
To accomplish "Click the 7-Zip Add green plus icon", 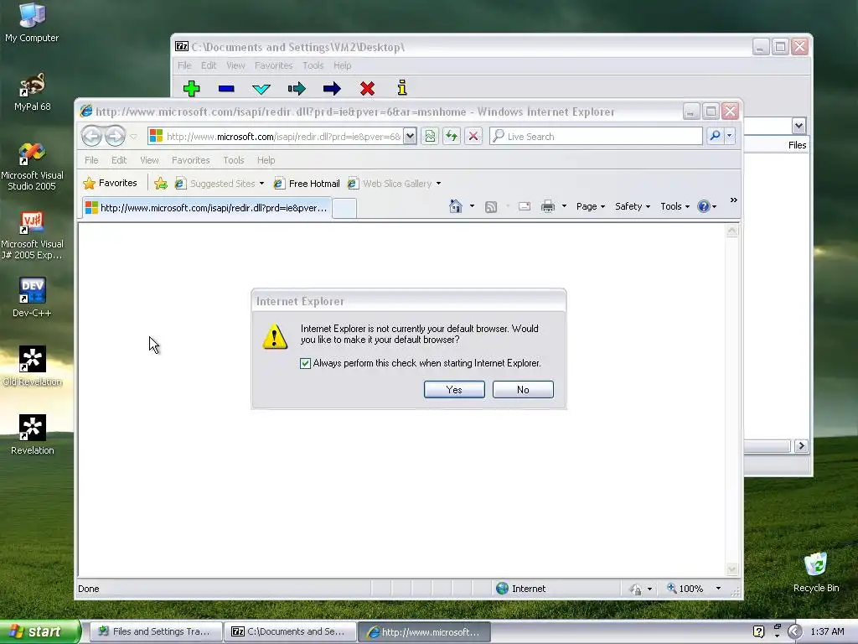I will (191, 88).
